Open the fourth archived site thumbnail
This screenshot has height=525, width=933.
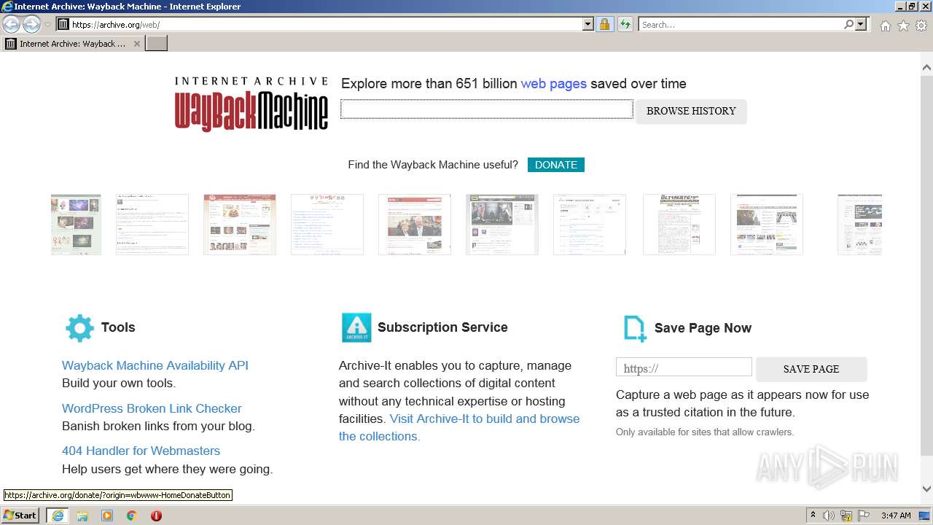[327, 225]
